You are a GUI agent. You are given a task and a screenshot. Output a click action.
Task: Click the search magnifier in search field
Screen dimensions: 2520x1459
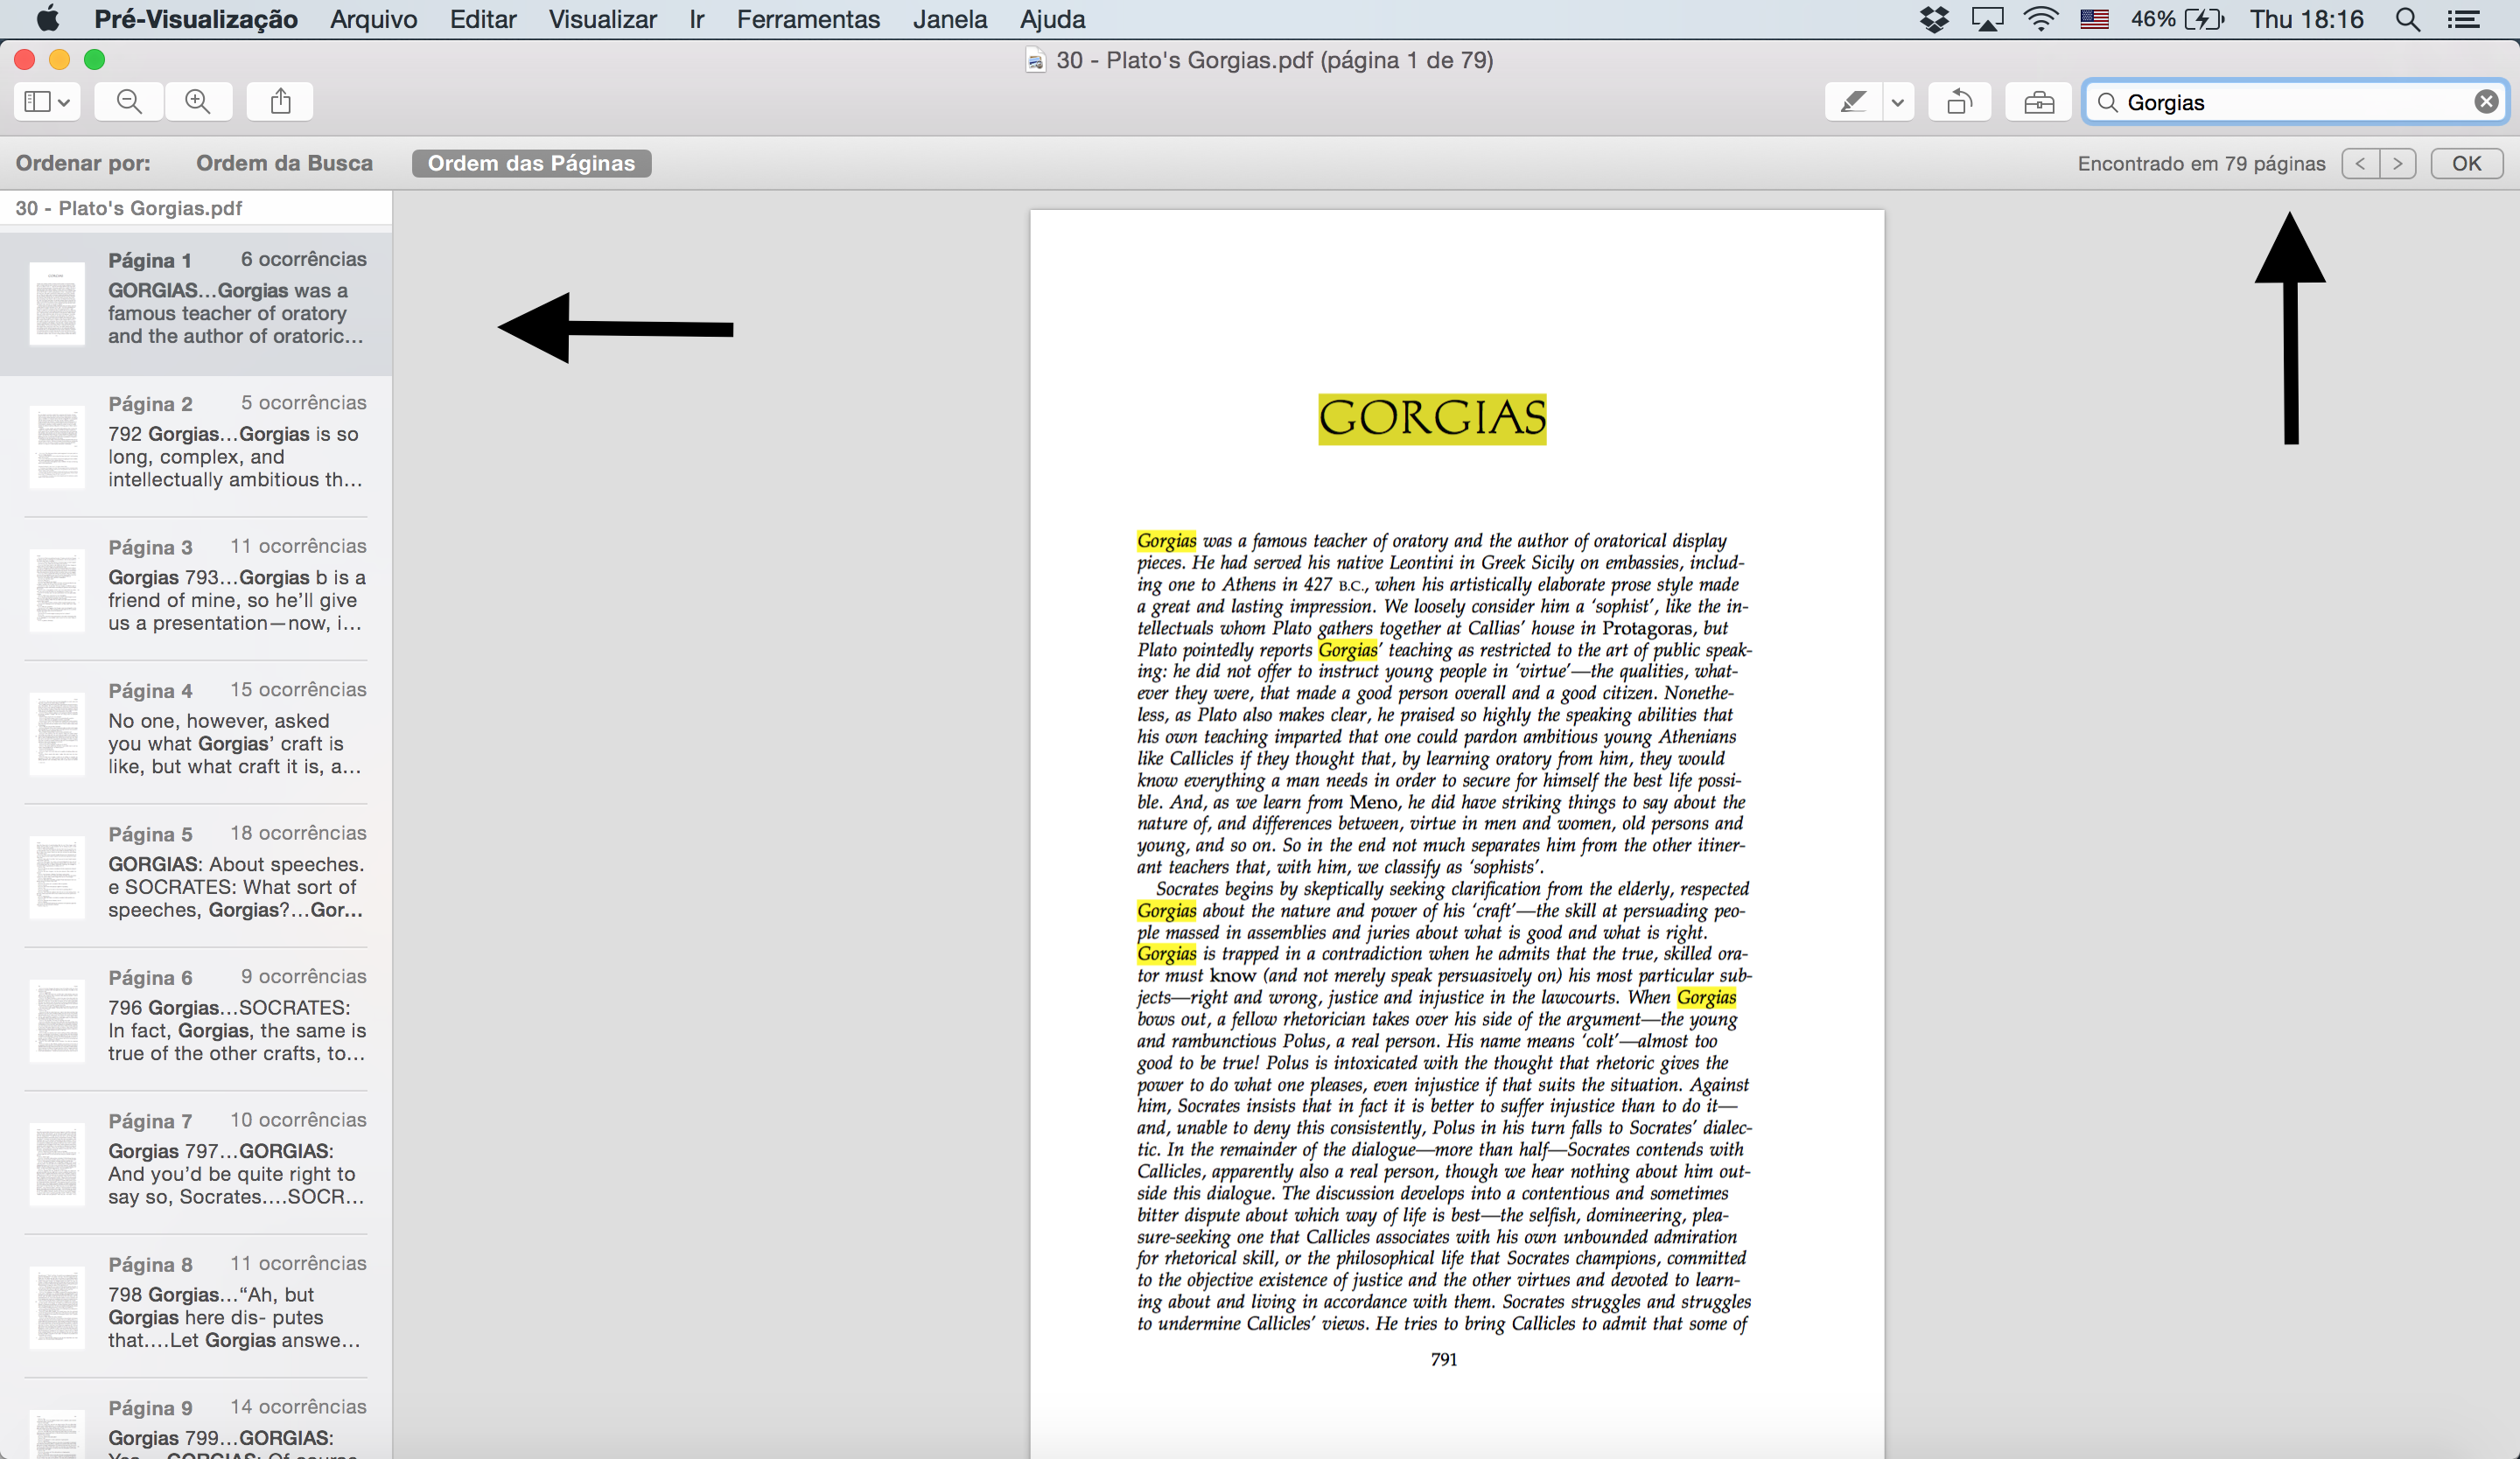(x=2108, y=102)
